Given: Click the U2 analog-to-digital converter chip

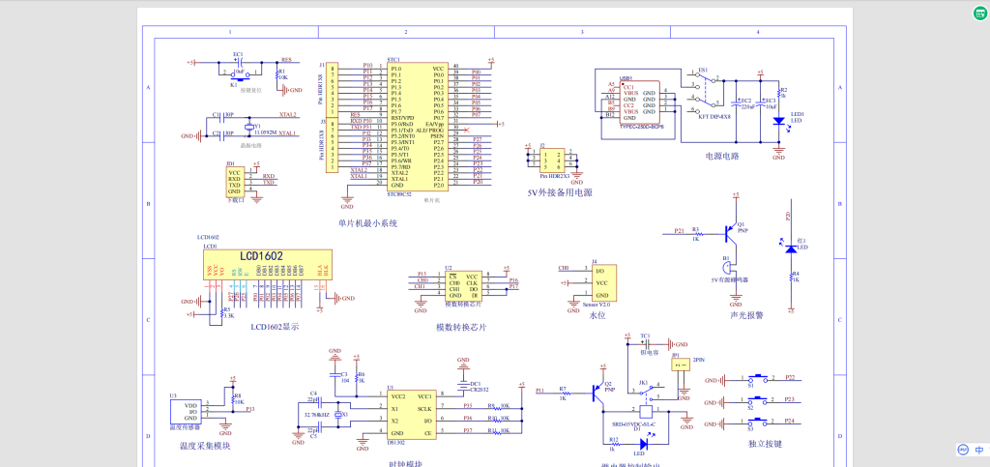Looking at the screenshot, I should 462,284.
